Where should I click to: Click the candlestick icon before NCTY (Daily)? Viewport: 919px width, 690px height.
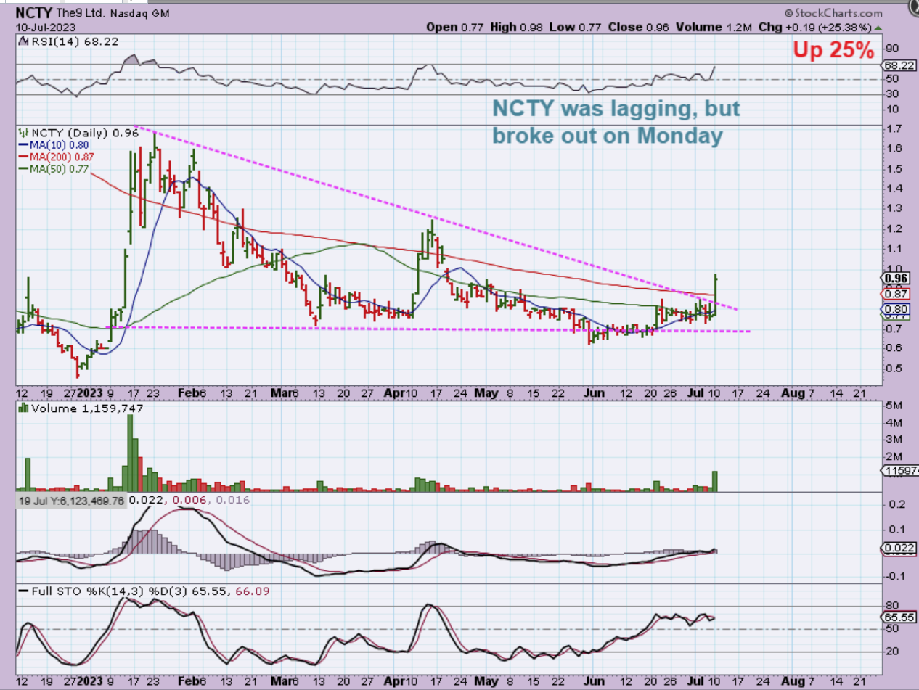coord(22,134)
